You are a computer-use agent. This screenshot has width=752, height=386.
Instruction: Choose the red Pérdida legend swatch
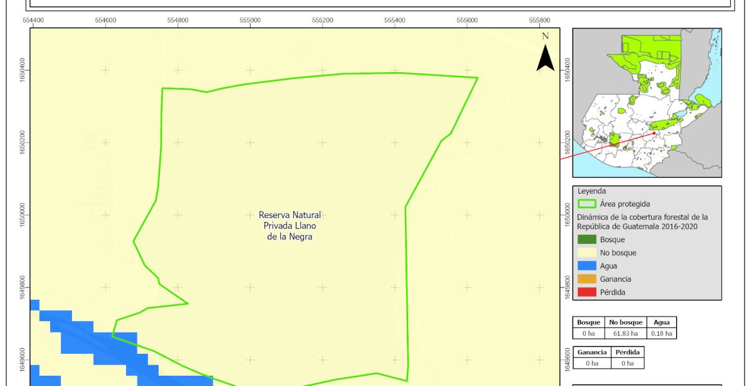[586, 292]
